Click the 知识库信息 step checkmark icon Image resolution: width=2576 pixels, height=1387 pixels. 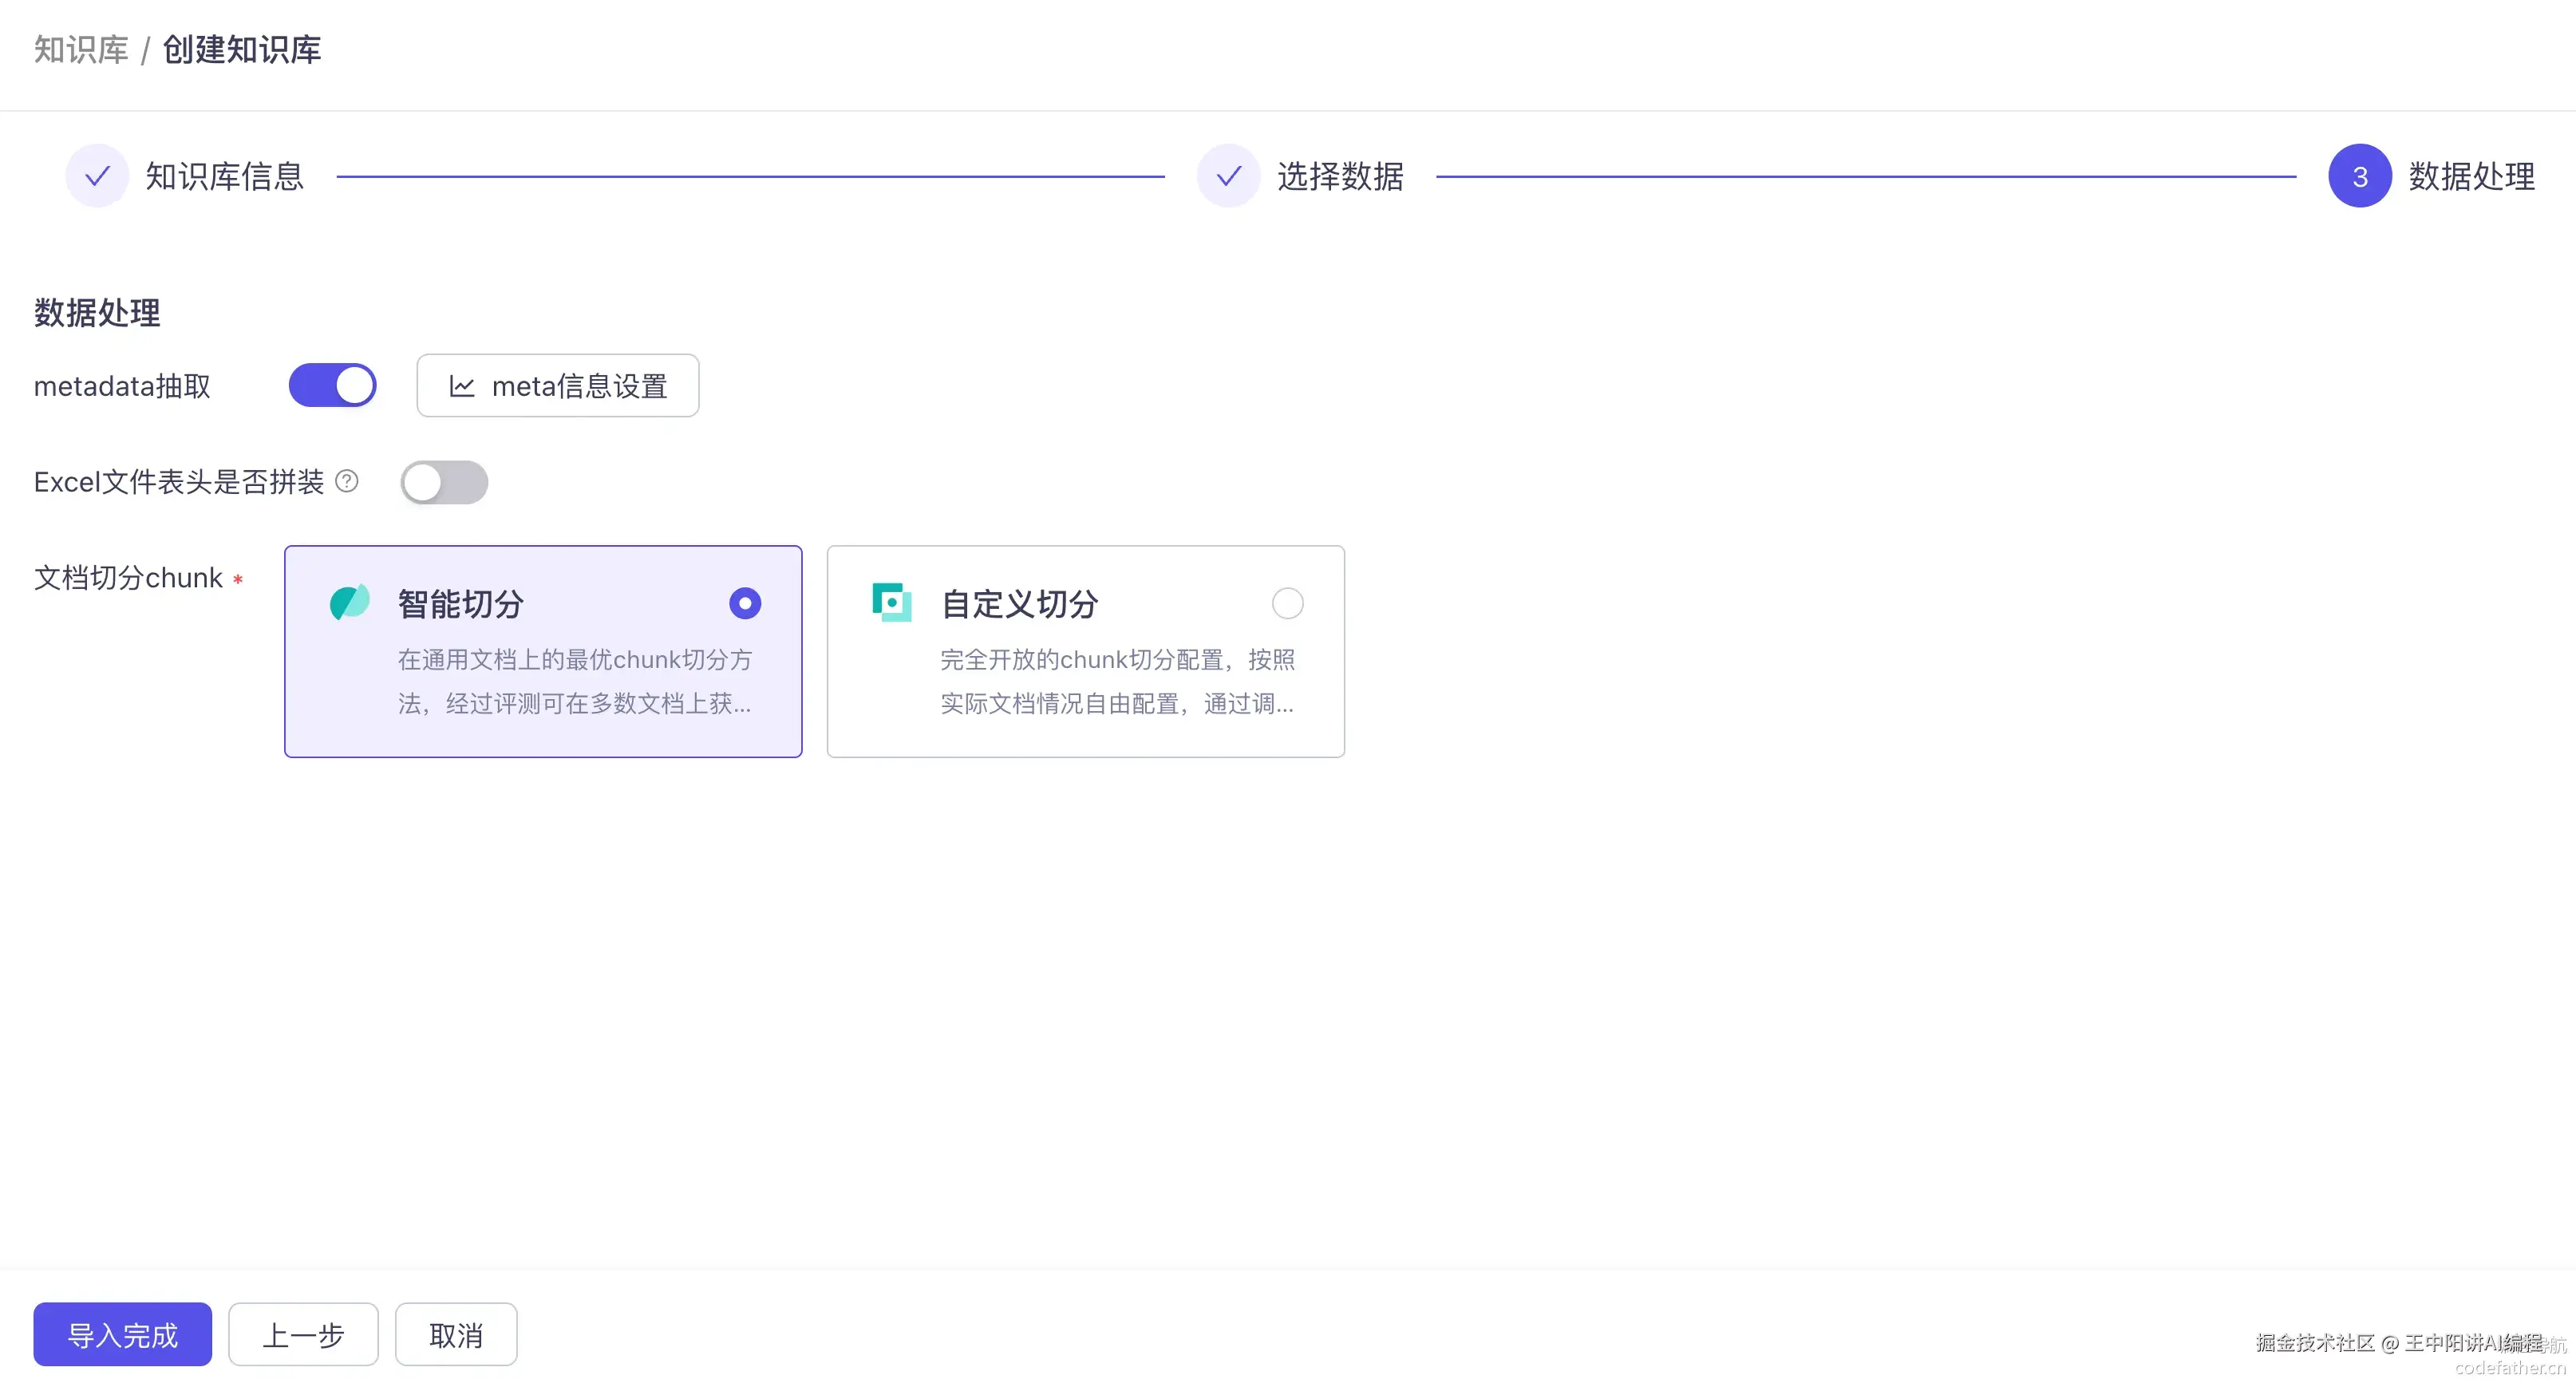point(97,176)
